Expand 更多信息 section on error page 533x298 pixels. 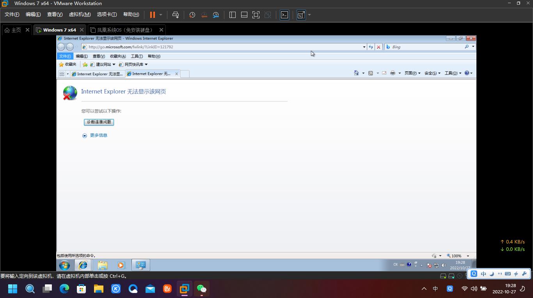[x=98, y=136]
